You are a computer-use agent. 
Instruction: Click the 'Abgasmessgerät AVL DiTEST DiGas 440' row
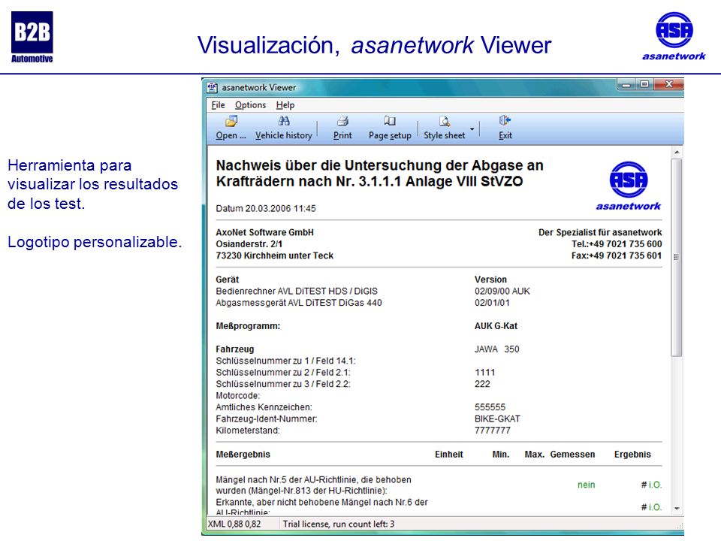click(299, 303)
